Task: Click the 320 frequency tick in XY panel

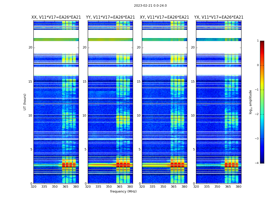Action: 142,187
